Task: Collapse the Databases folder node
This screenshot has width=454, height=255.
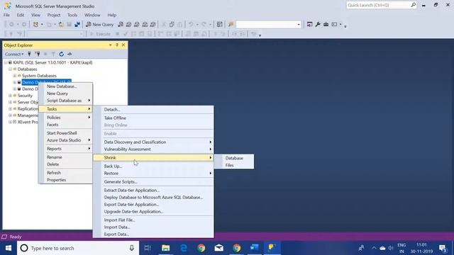Action: [x=10, y=69]
